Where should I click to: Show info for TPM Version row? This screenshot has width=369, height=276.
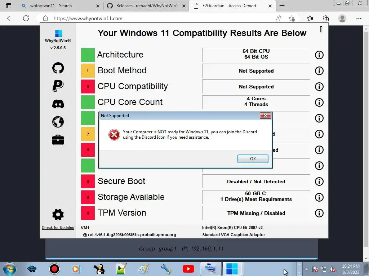point(319,213)
